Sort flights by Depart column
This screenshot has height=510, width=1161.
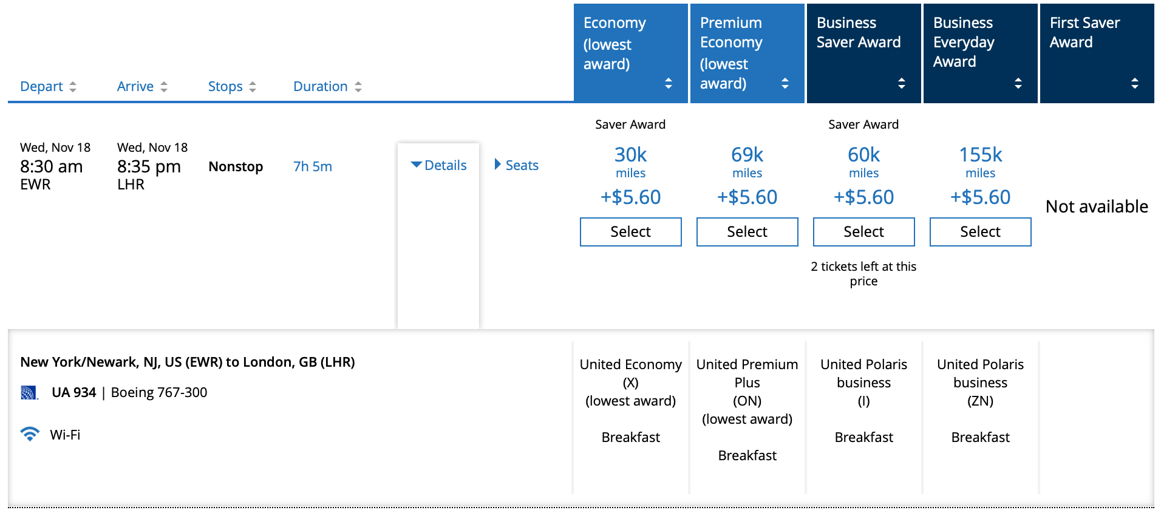[x=48, y=86]
